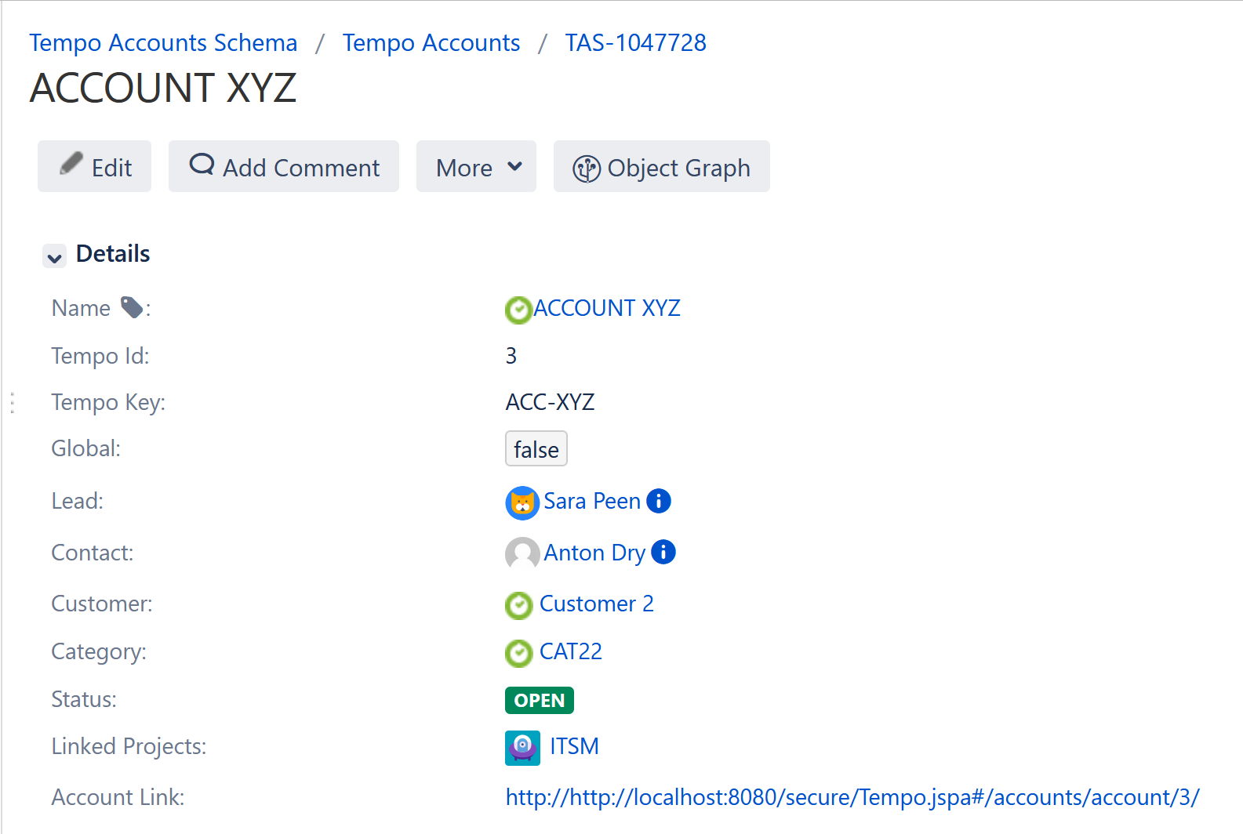The image size is (1243, 834).
Task: Click the green icon beside ACCOUNT XYZ name
Action: [x=518, y=310]
